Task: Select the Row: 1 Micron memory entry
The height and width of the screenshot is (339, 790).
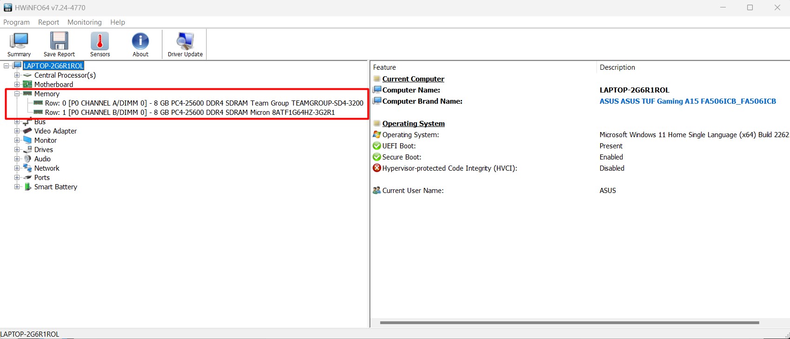Action: click(190, 112)
